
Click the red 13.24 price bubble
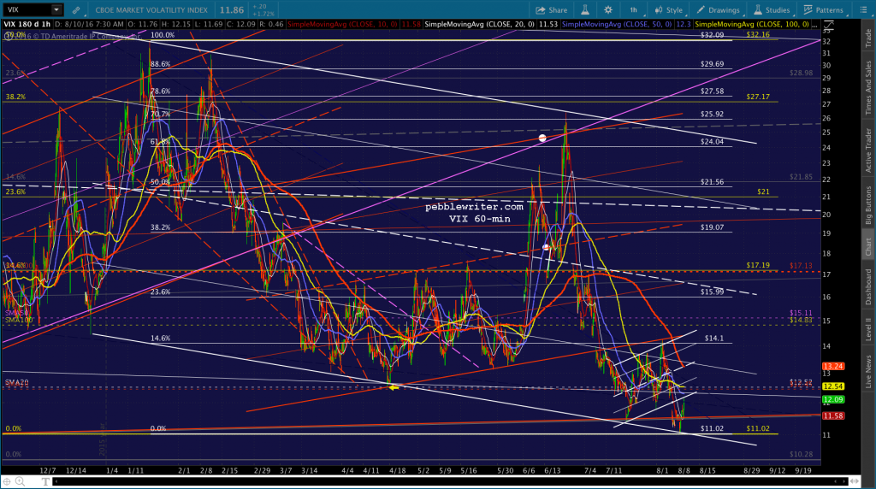coord(833,367)
